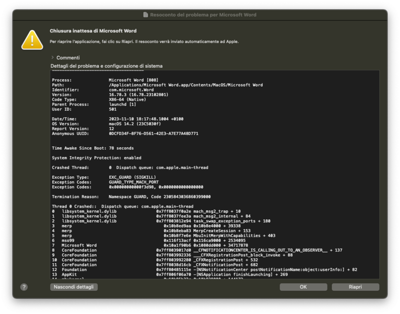This screenshot has height=314, width=400.
Task: Click the Commenti label
Action: (68, 58)
